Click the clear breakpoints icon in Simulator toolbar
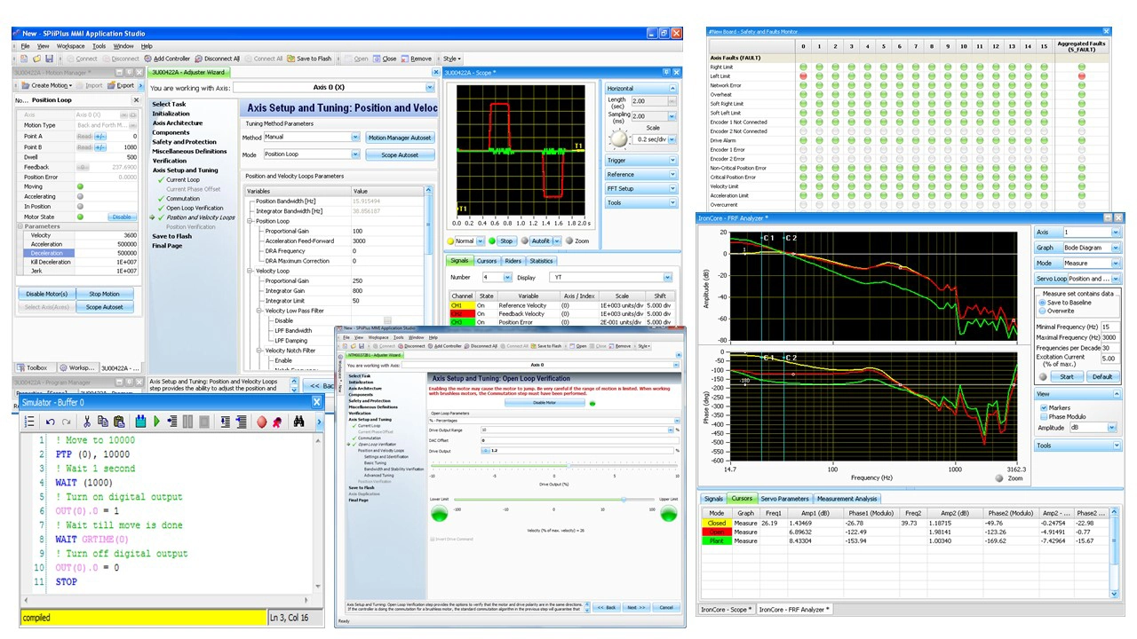 tap(277, 422)
